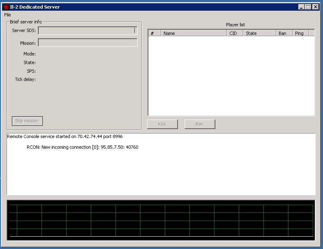Click the performance graph area
323x249 pixels.
[x=161, y=220]
